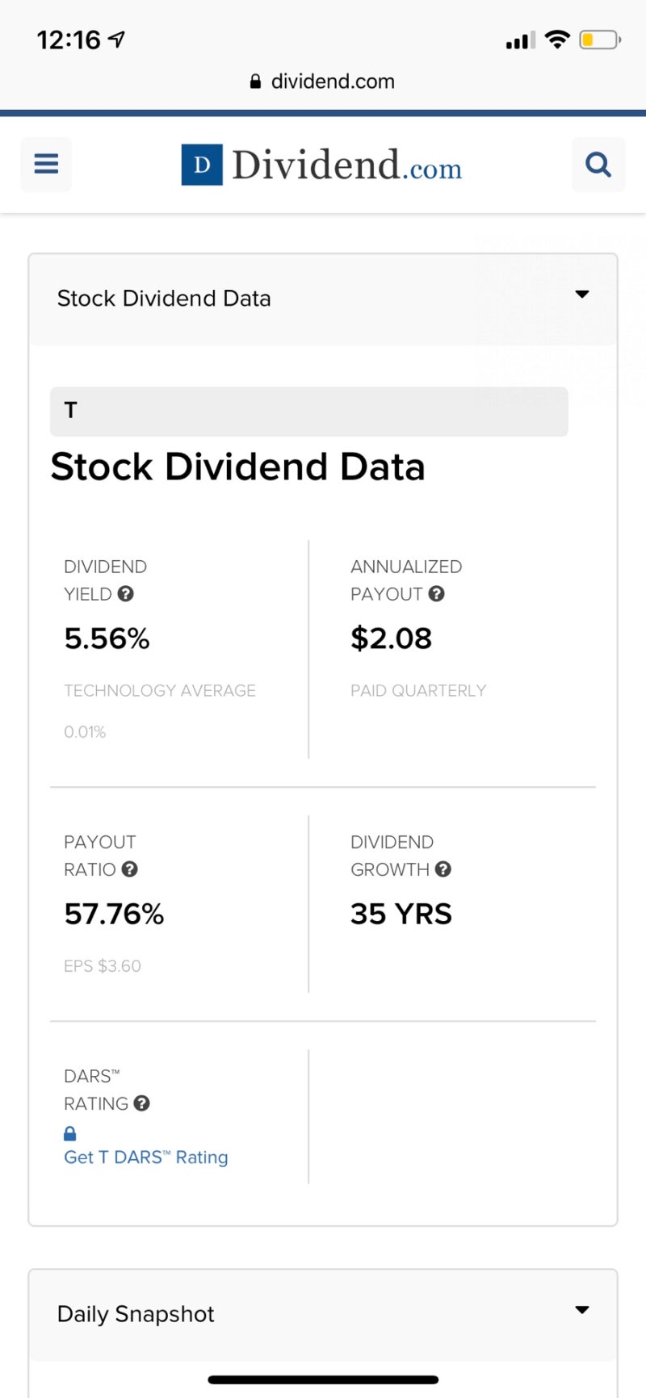646x1398 pixels.
Task: Open the Dividend Yield help tooltip
Action: pos(125,594)
